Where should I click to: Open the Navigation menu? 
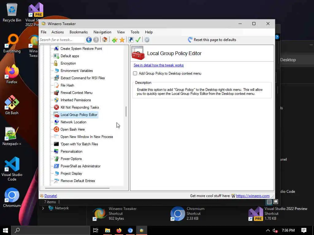click(x=102, y=32)
